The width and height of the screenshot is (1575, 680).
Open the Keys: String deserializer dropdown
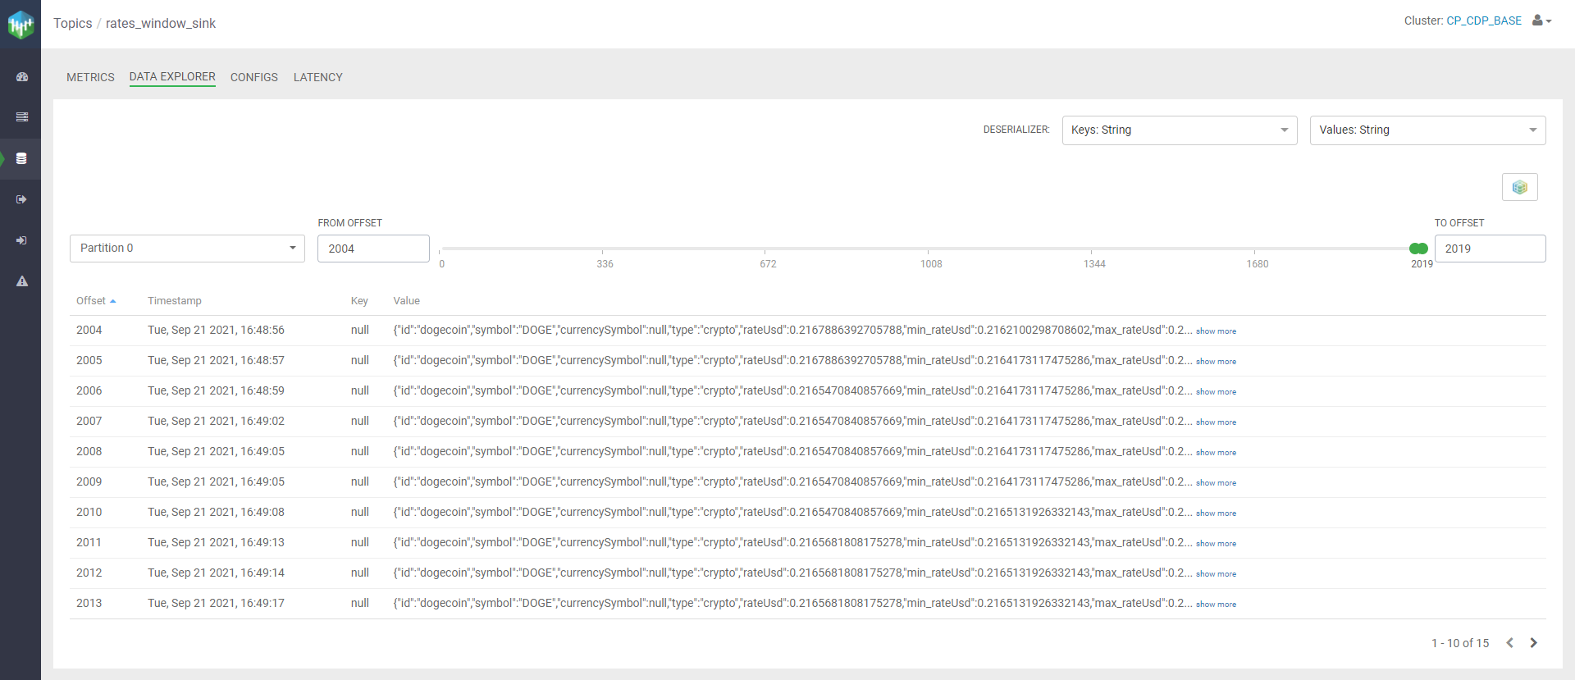tap(1180, 130)
